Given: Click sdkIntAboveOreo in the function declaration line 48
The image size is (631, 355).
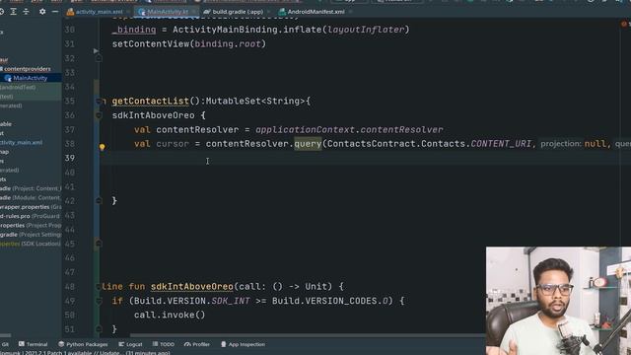Looking at the screenshot, I should (192, 287).
